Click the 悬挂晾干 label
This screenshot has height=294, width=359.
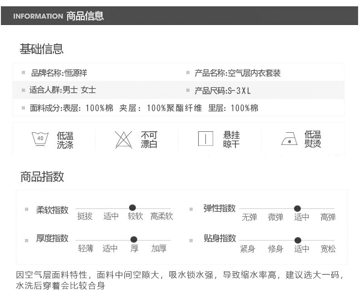click(x=231, y=139)
